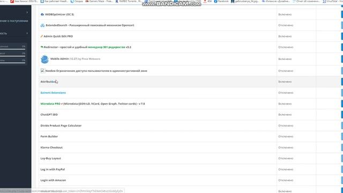Click the RARBG Torrents bookmark favicon

coord(117,1)
